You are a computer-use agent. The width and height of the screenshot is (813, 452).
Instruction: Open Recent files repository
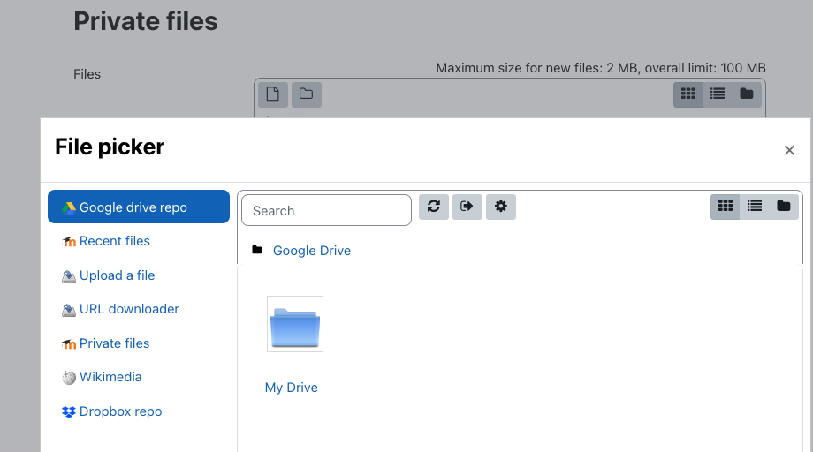(114, 241)
